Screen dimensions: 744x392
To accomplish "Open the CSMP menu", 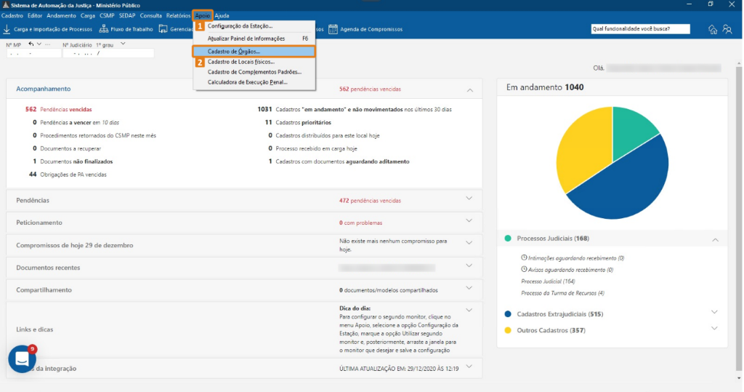I will point(107,16).
